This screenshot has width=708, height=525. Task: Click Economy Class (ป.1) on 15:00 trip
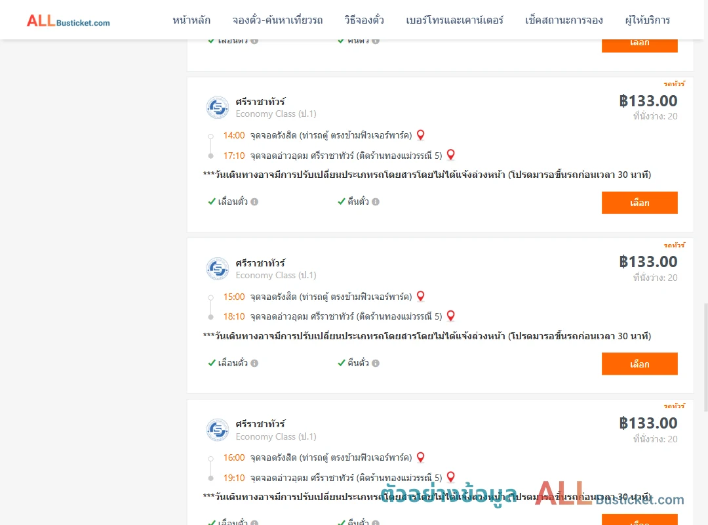pos(276,276)
